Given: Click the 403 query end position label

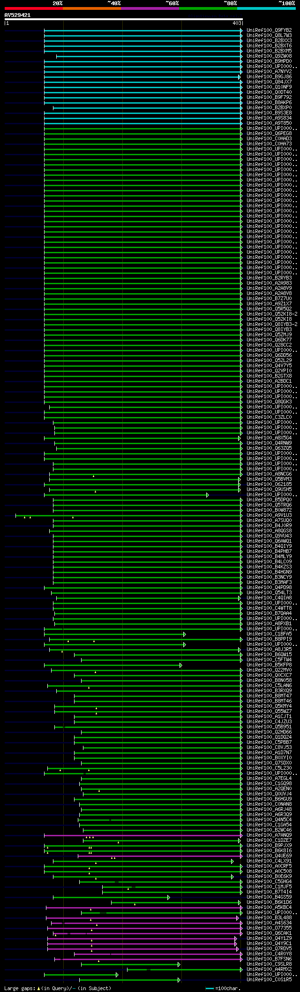Looking at the screenshot, I should click(x=237, y=23).
